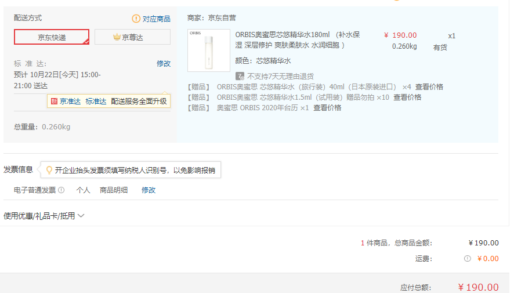Click the 颜色: 芯悠精华水 text
This screenshot has width=514, height=293.
pos(263,61)
